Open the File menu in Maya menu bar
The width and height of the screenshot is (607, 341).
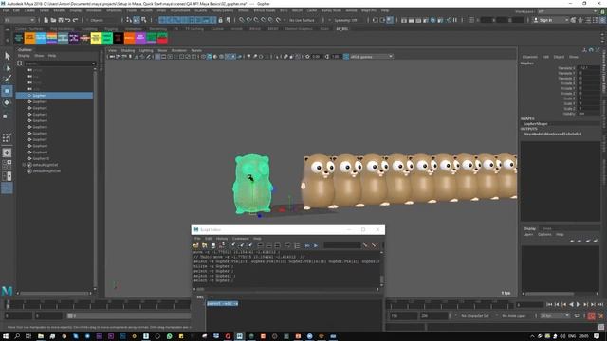click(6, 10)
